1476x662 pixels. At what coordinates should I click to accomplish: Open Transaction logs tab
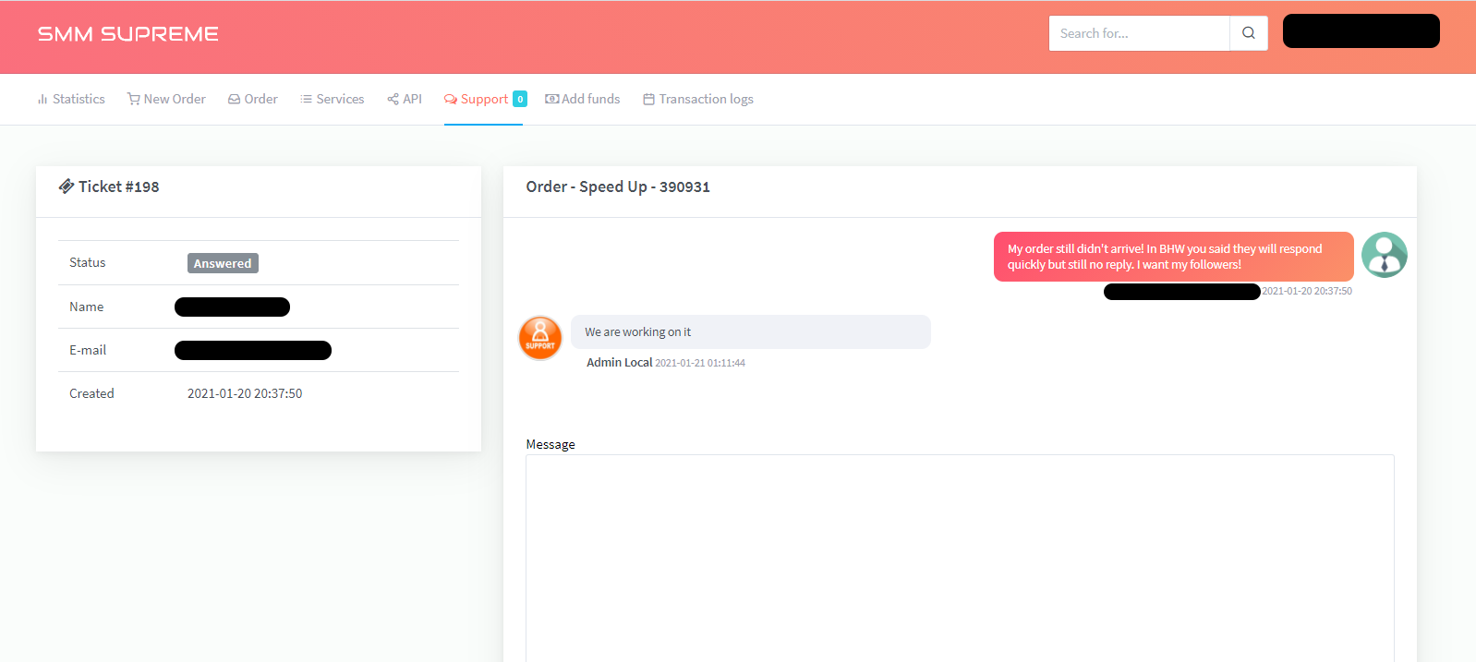point(698,99)
